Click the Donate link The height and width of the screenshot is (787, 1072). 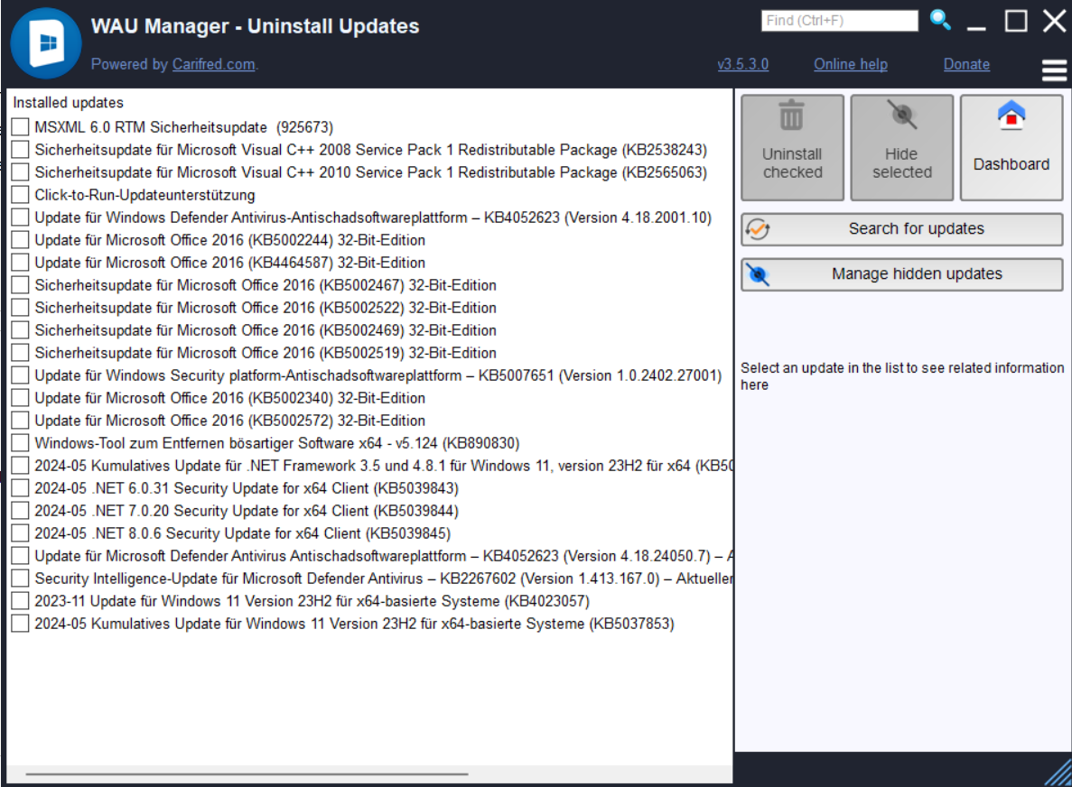coord(966,64)
